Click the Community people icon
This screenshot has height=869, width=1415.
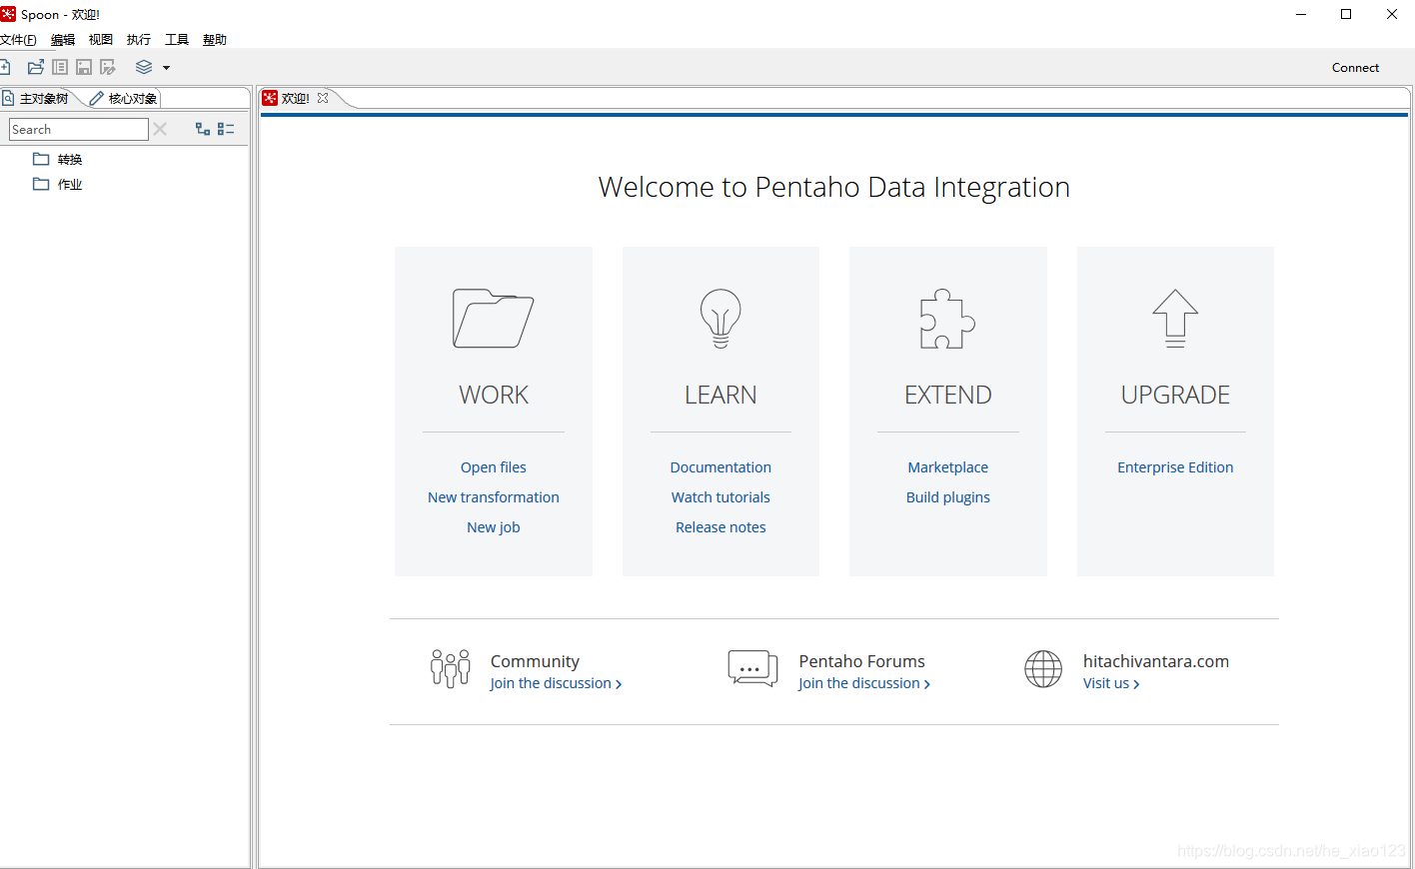[x=451, y=668]
